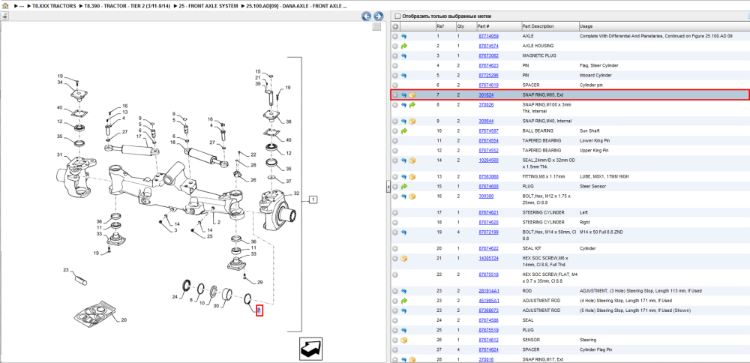Click package icon in SENSOR 87674612 row
The image size is (750, 363).
(x=404, y=340)
